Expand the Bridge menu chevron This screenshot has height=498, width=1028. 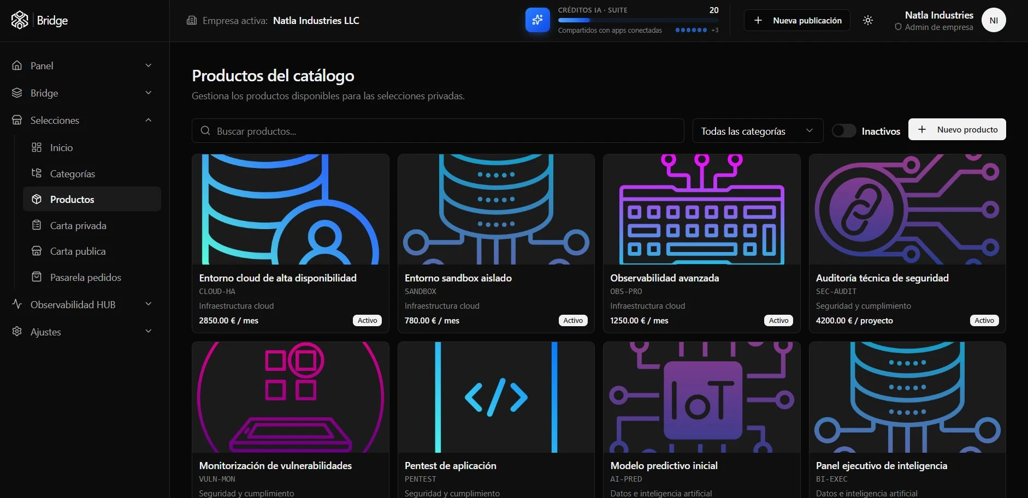pos(148,93)
